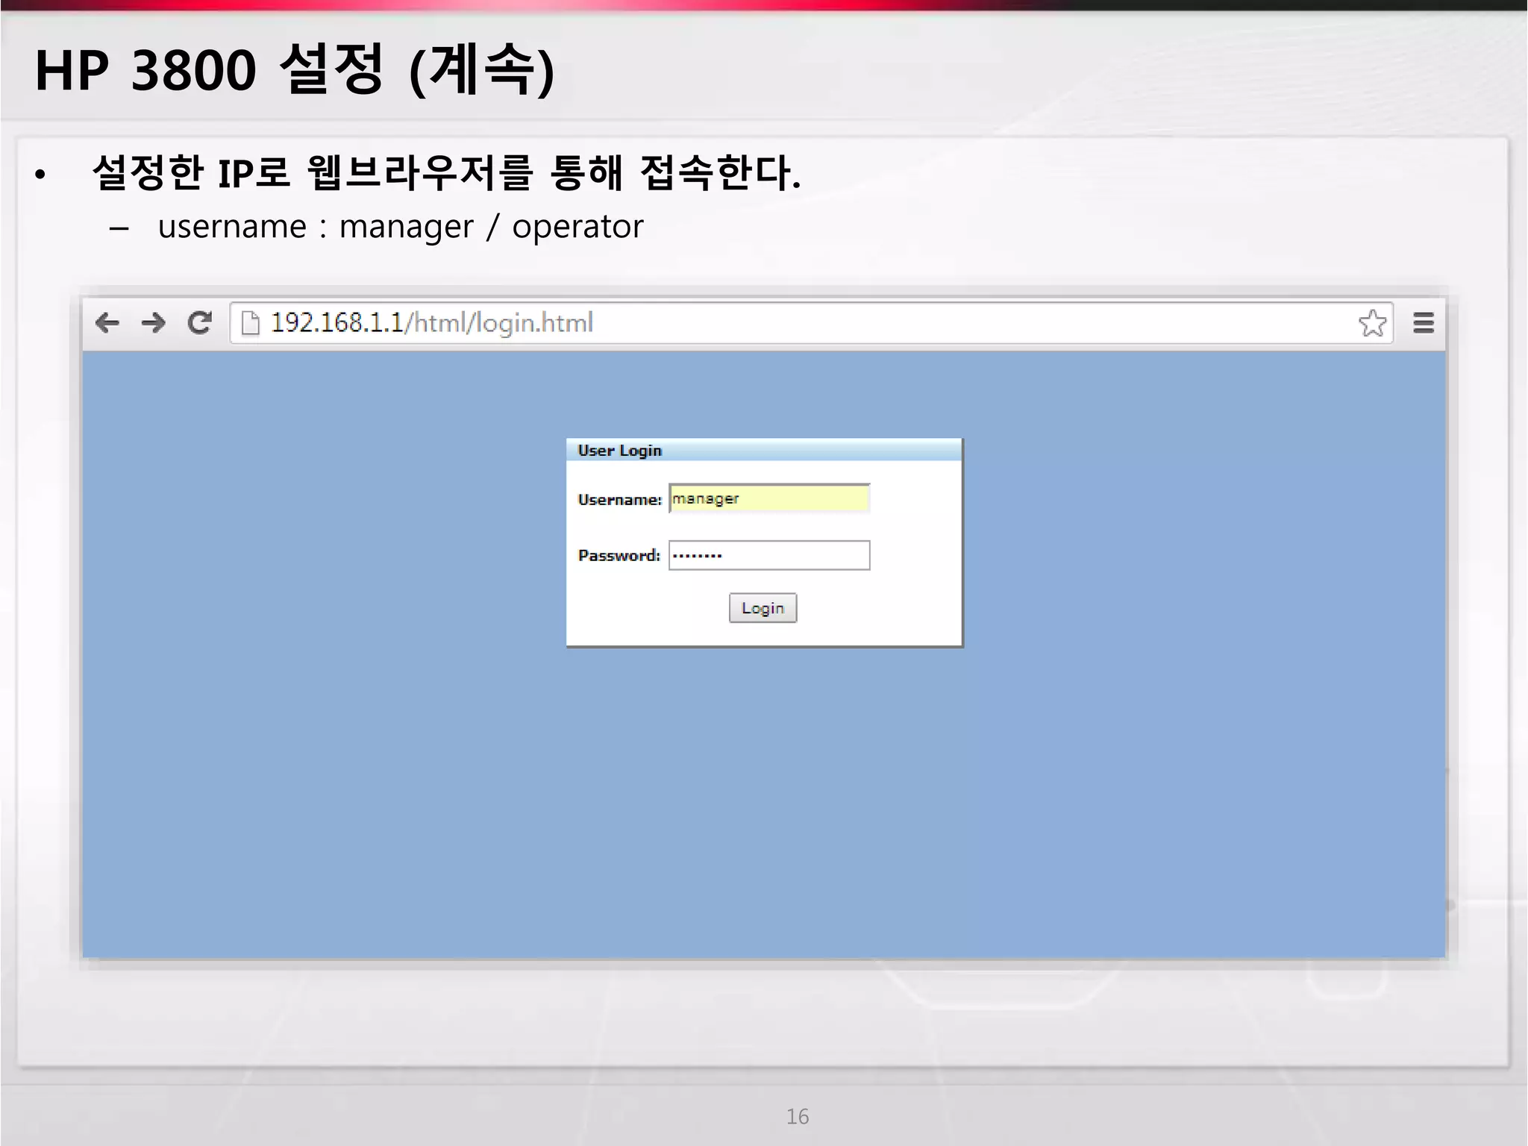Click the User Login dialog title
This screenshot has height=1146, width=1528.
(x=619, y=451)
